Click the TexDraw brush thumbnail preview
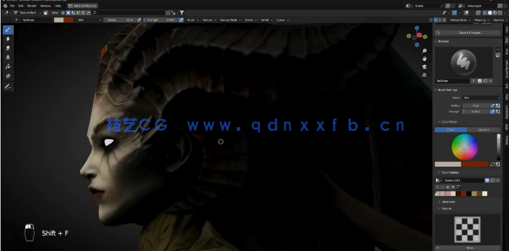The width and height of the screenshot is (509, 251). (x=464, y=62)
